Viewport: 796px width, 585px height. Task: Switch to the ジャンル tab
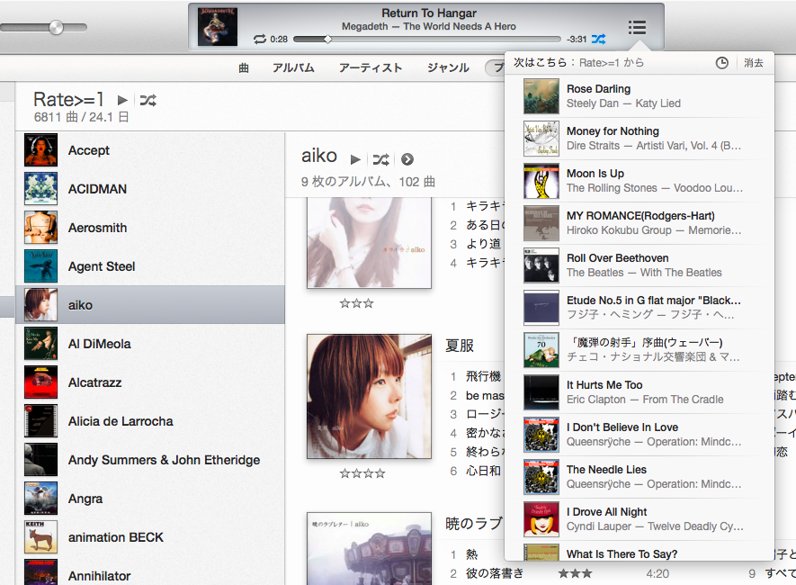pyautogui.click(x=448, y=68)
